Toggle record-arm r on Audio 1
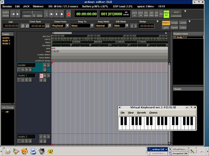This screenshot has width=209, height=156. click(41, 76)
